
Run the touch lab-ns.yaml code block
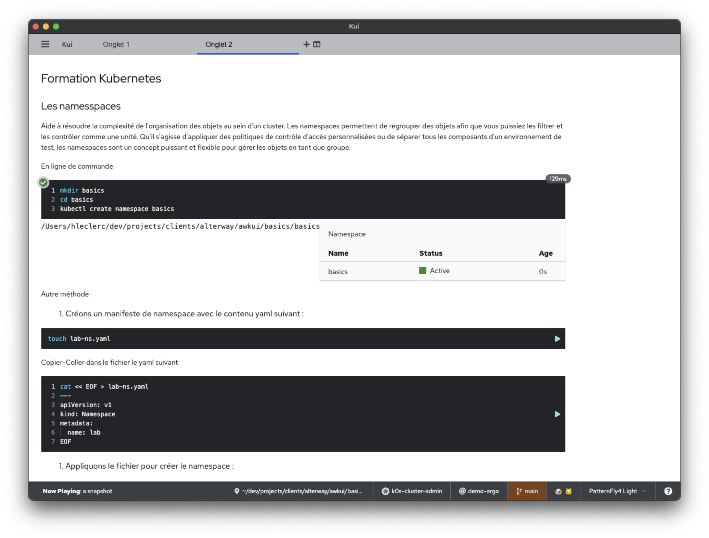(x=557, y=339)
